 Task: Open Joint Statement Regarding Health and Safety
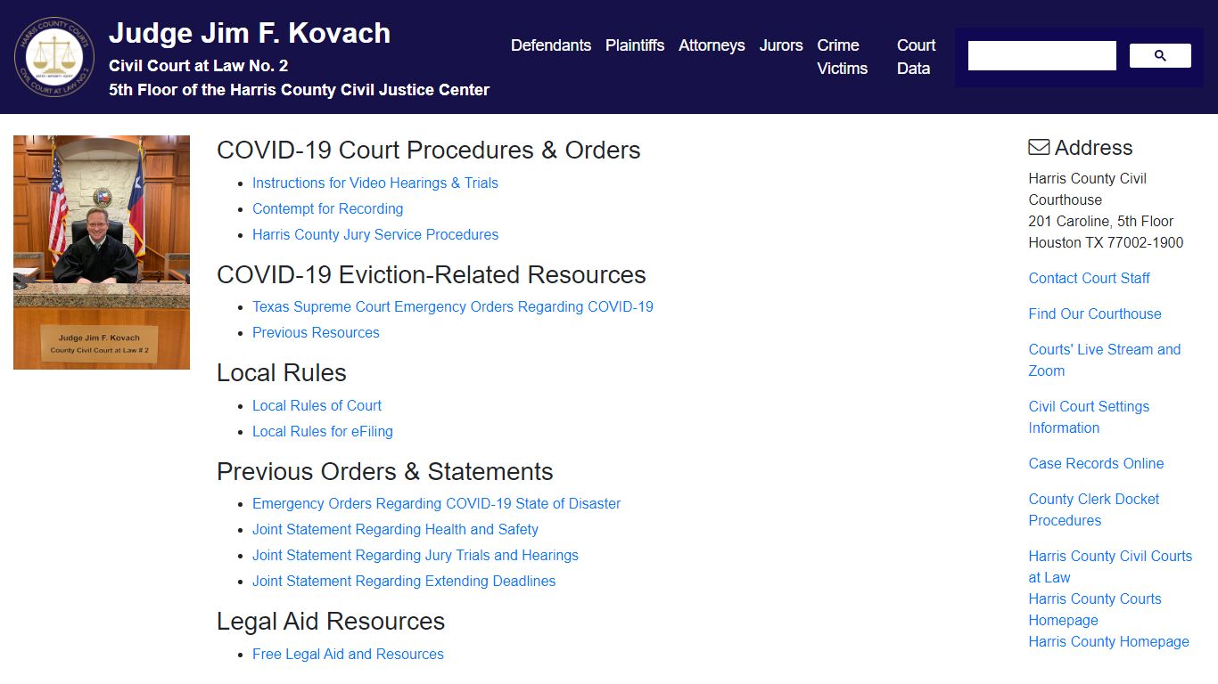(x=395, y=529)
